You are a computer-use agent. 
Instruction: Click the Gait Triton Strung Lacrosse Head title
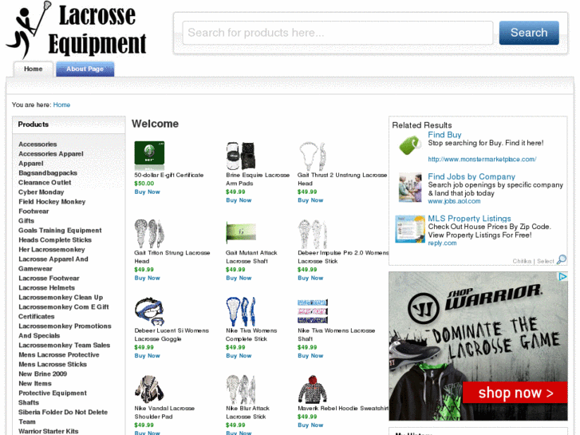point(172,257)
